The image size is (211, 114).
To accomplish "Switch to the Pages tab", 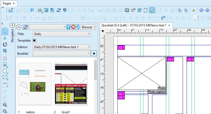I will click(7, 3).
